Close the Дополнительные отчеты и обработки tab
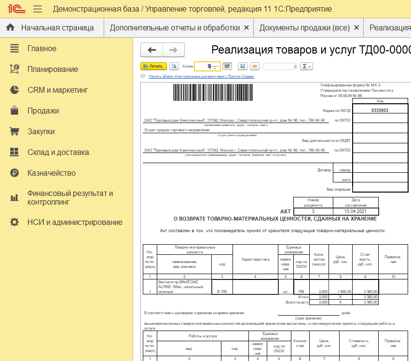This screenshot has width=411, height=361. pos(247,28)
